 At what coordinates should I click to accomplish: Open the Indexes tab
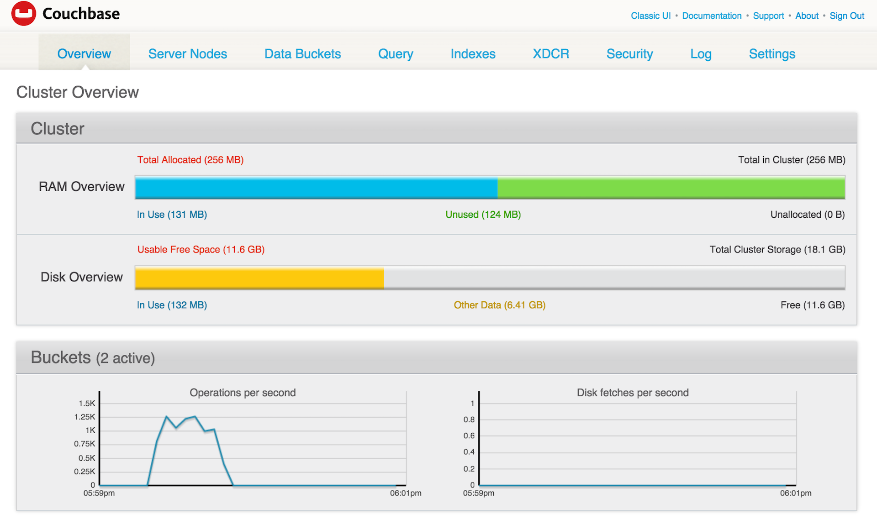(473, 53)
